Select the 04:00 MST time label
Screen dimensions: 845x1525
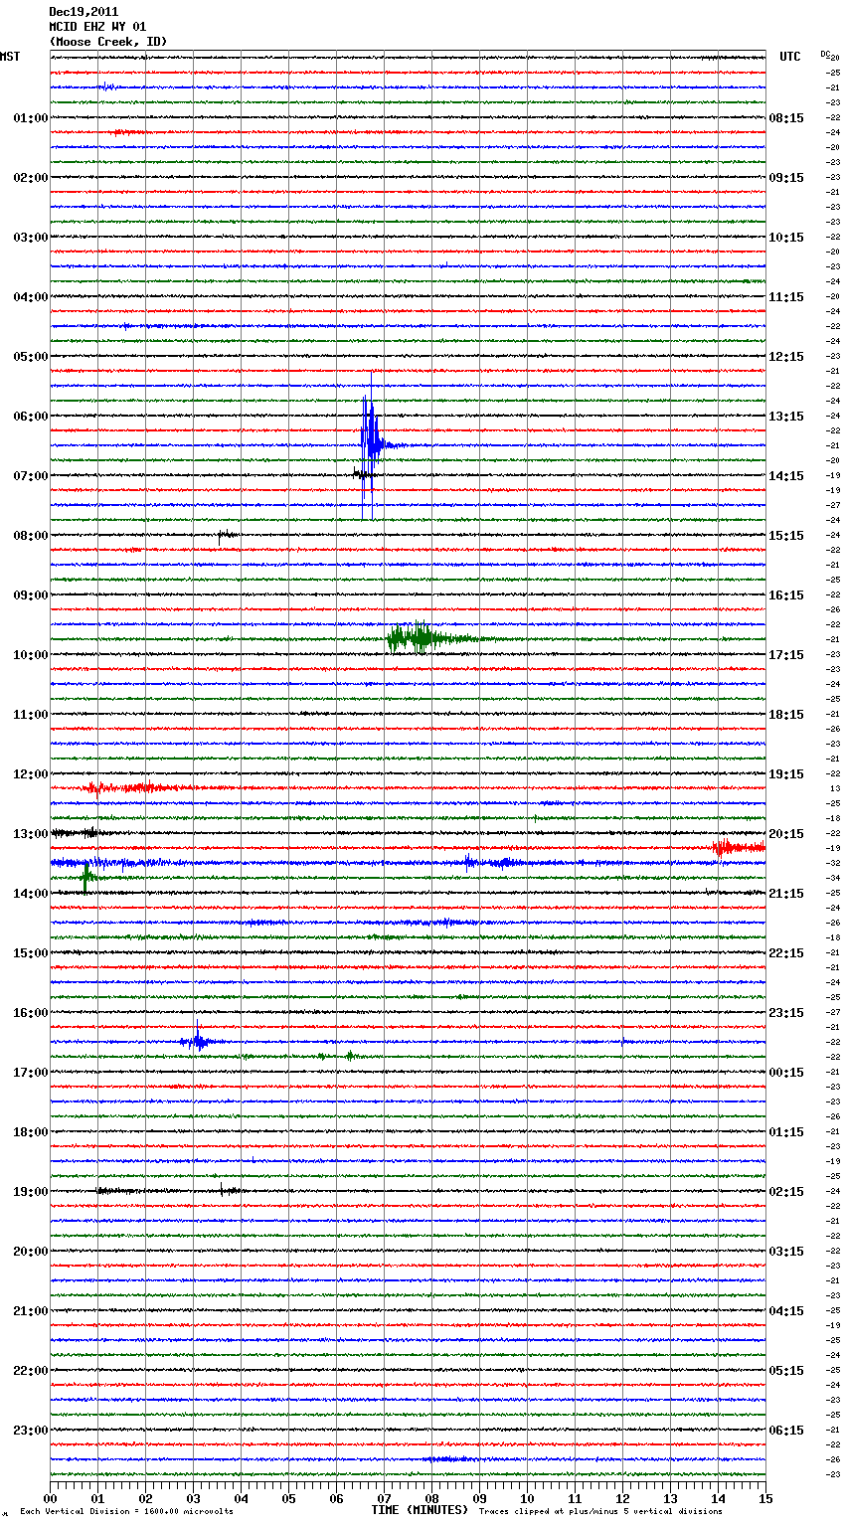pyautogui.click(x=31, y=297)
